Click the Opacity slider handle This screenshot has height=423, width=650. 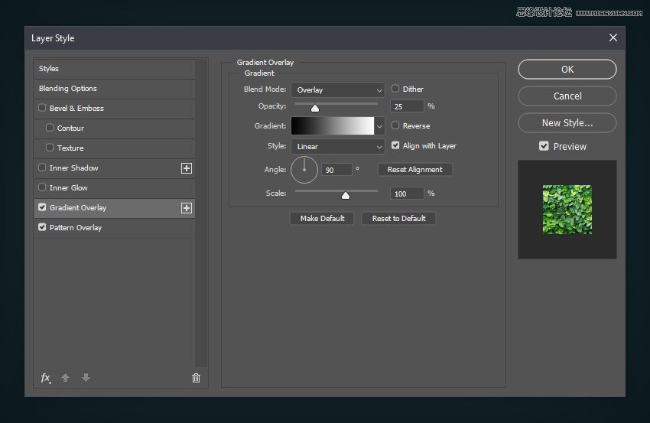(314, 108)
